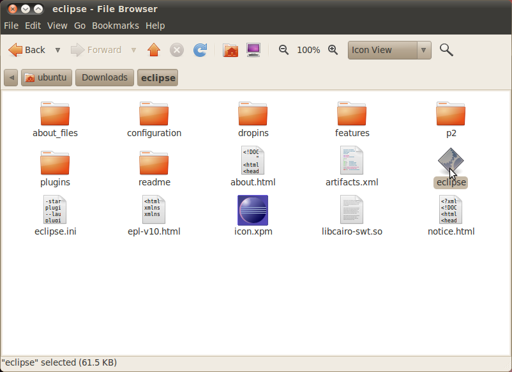Go to Downloads in the path bar
This screenshot has width=512, height=372.
pos(105,77)
